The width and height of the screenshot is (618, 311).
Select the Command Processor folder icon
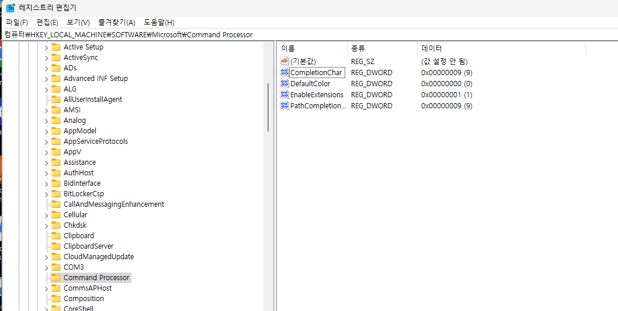point(56,278)
